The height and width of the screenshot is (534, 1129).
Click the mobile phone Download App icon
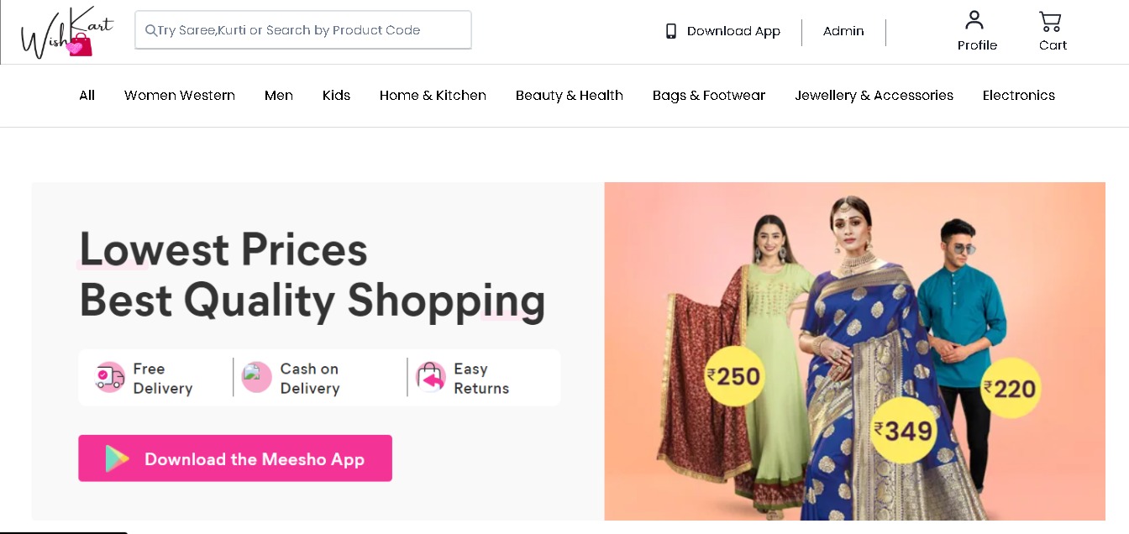tap(670, 30)
